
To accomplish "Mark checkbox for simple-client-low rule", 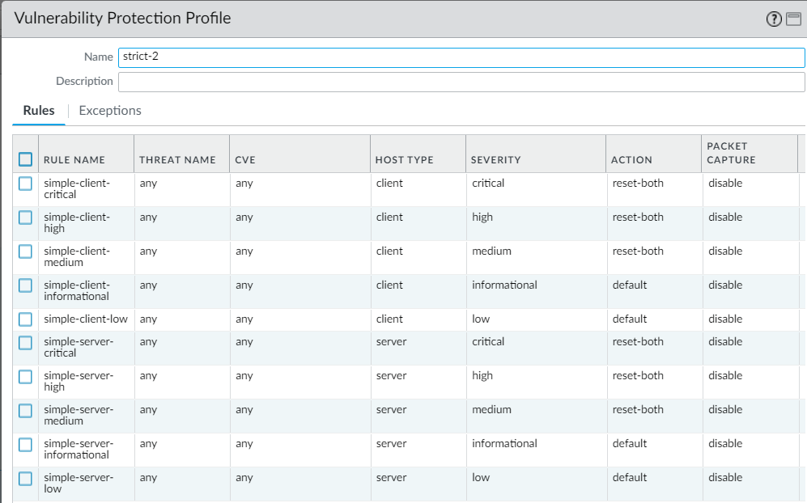I will click(26, 319).
